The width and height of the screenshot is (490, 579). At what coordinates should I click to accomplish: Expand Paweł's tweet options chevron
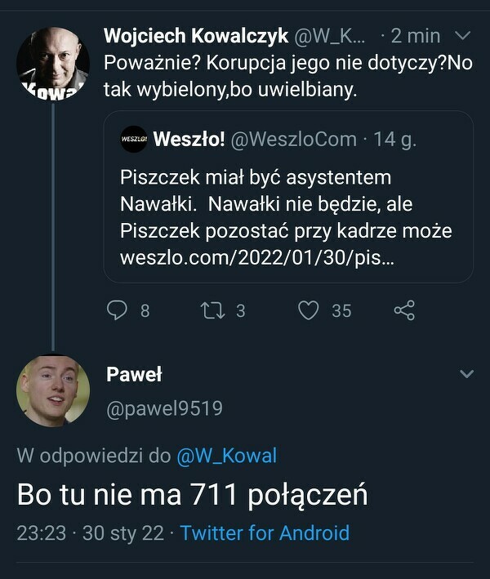[x=466, y=375]
